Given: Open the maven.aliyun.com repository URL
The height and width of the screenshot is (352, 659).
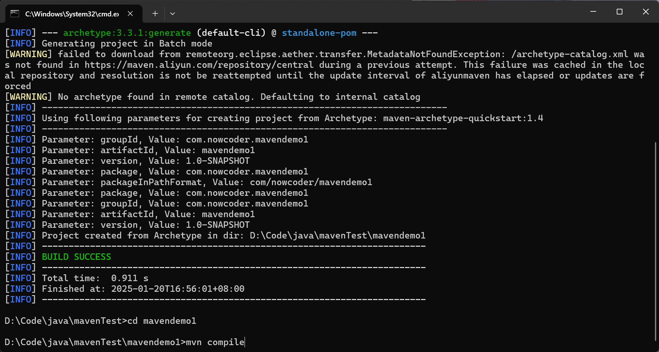Looking at the screenshot, I should pos(199,65).
